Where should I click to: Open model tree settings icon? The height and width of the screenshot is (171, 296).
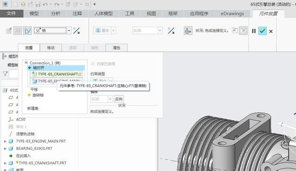(4, 56)
